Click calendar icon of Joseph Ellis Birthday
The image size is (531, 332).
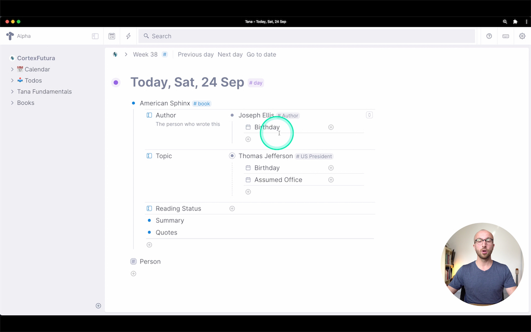(248, 127)
